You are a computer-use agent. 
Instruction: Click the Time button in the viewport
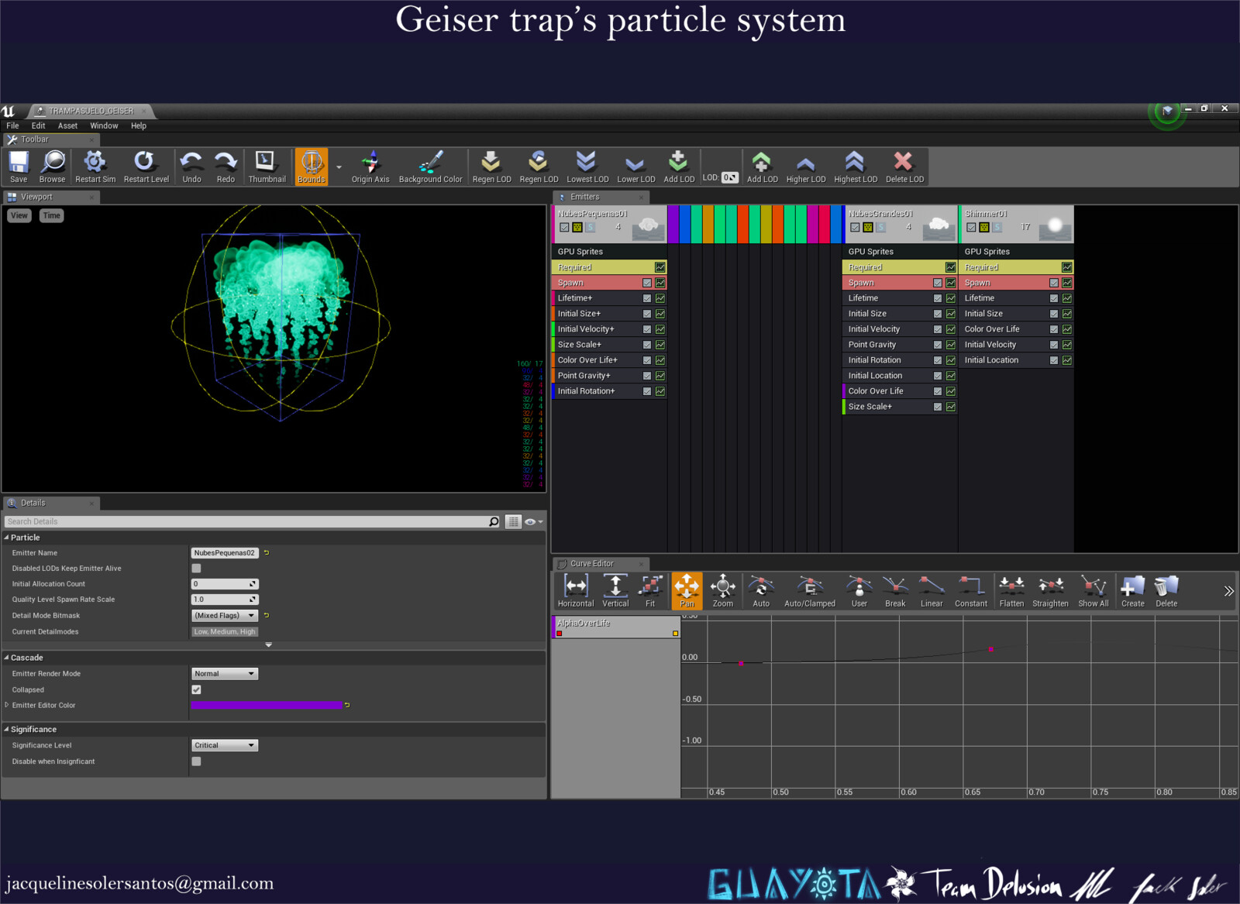[x=51, y=215]
